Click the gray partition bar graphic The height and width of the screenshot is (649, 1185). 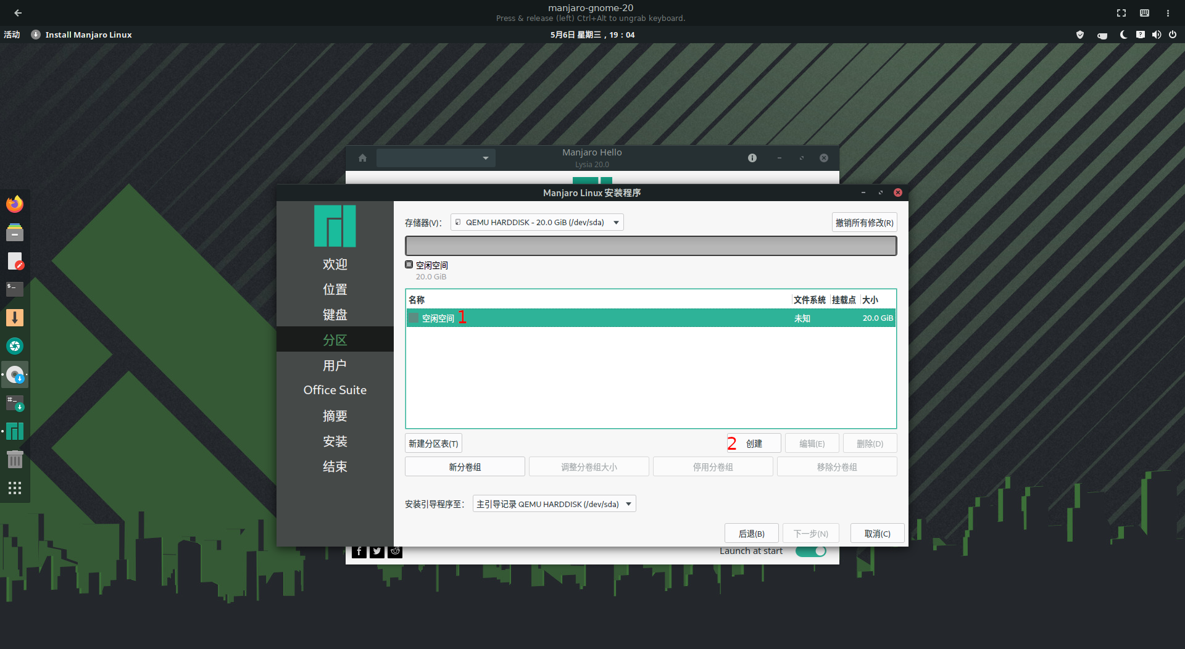651,246
